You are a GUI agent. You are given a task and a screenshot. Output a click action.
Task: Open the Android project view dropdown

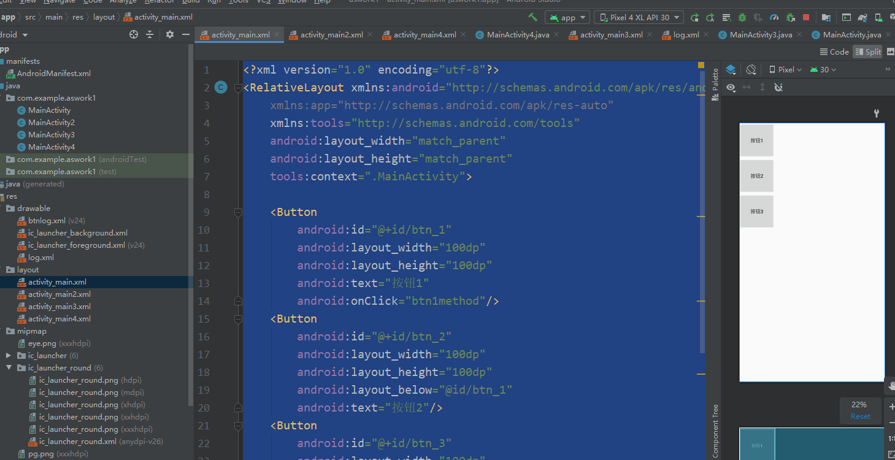click(x=13, y=35)
